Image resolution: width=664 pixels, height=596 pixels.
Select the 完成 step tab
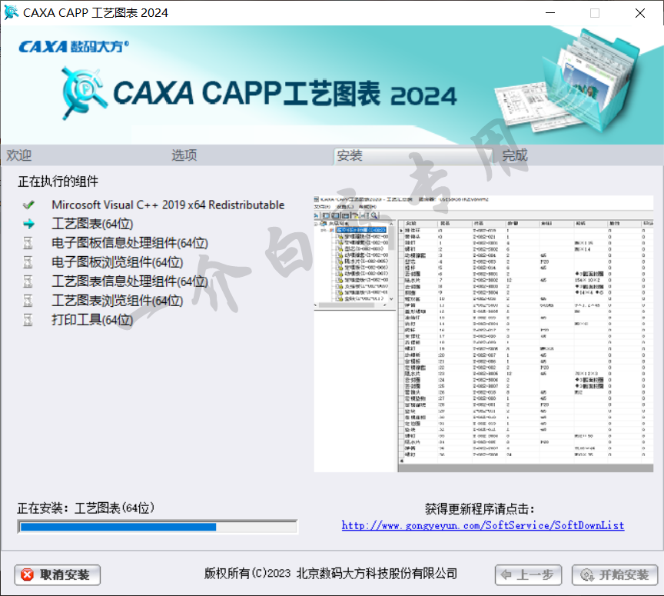pyautogui.click(x=515, y=155)
